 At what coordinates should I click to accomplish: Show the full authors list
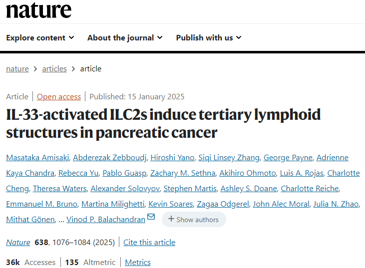tap(194, 220)
